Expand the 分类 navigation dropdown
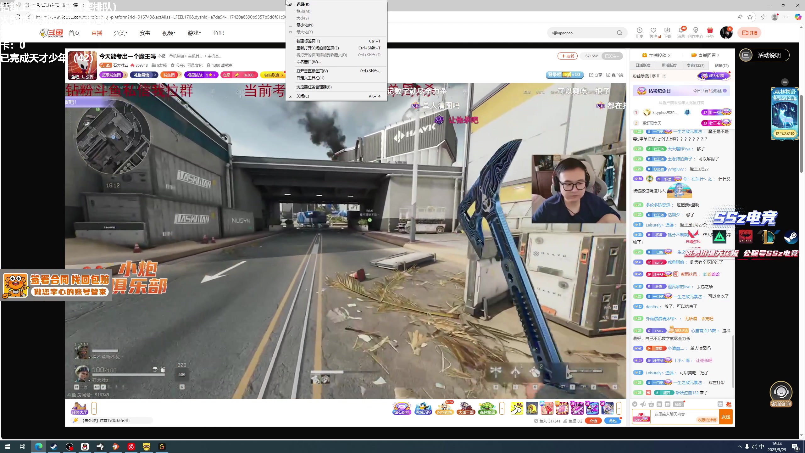 (120, 33)
